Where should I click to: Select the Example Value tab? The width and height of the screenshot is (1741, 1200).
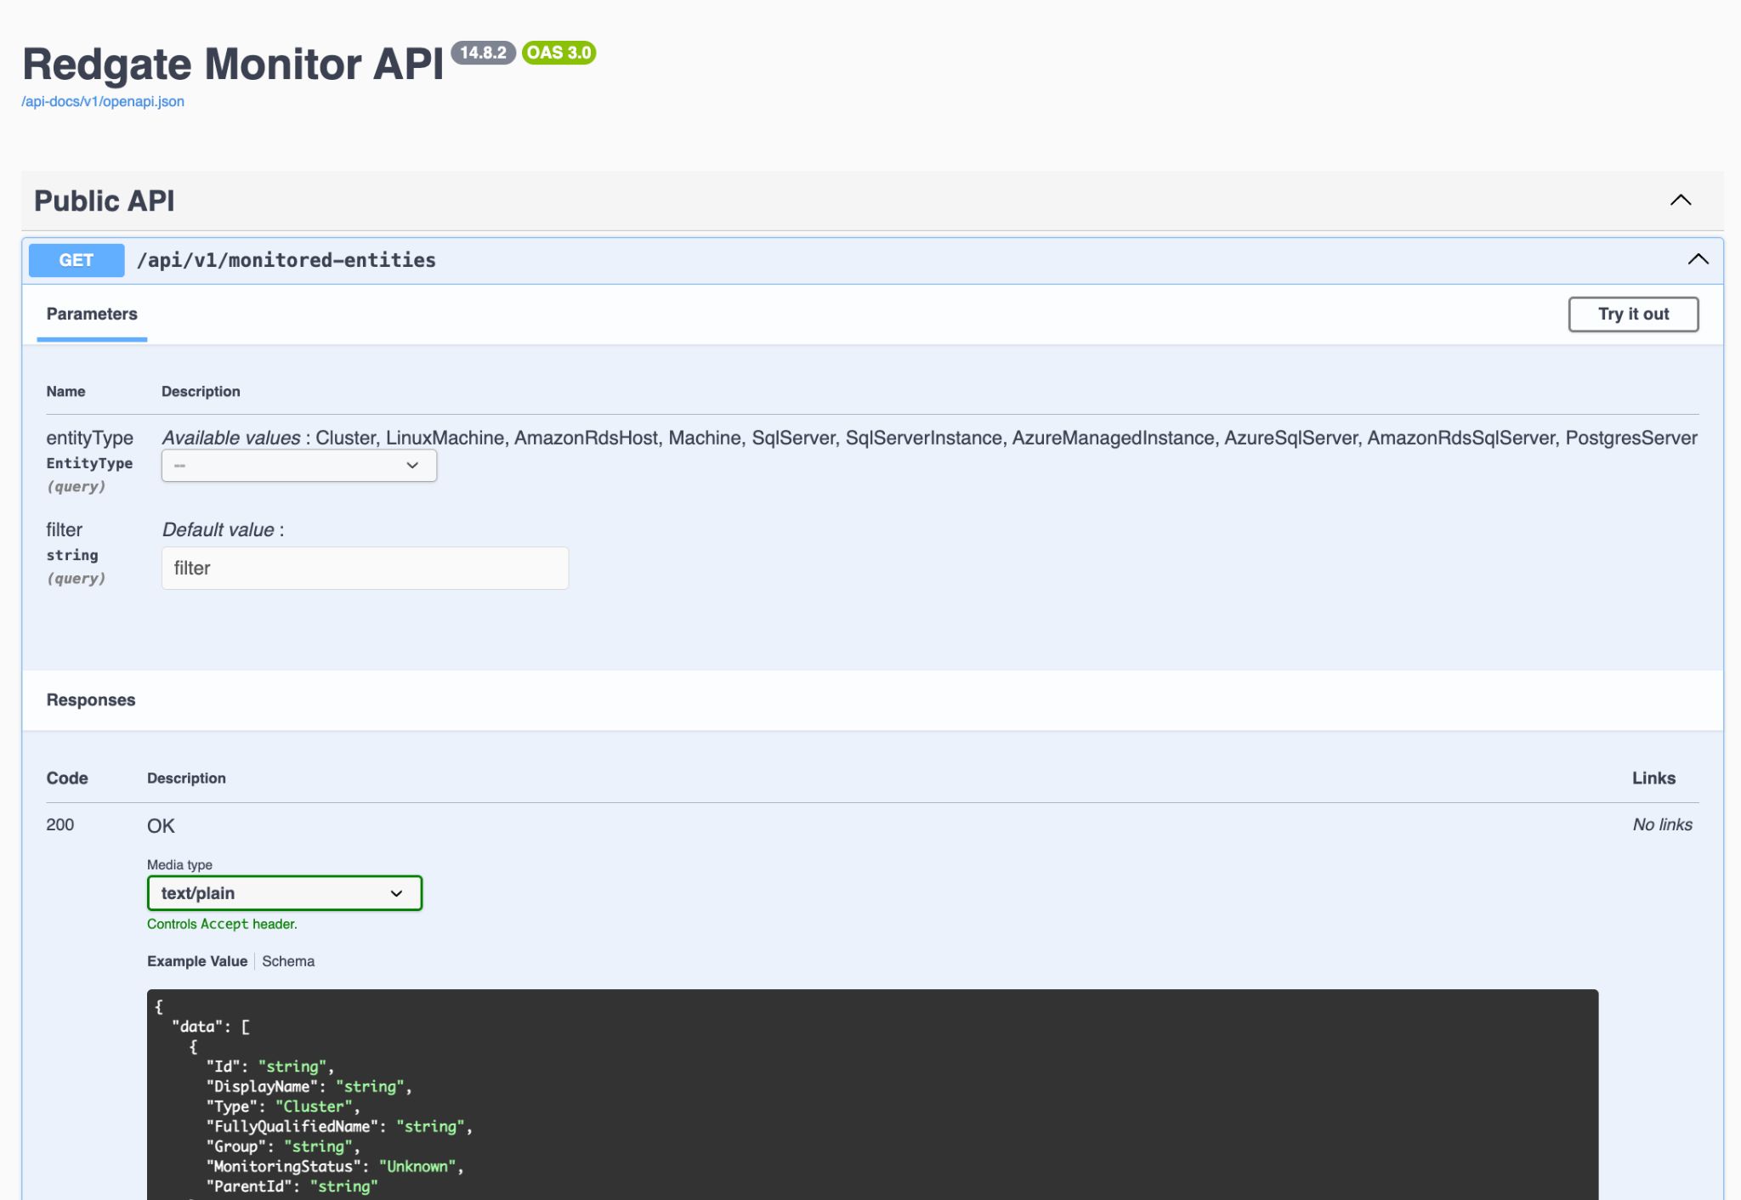pyautogui.click(x=197, y=960)
